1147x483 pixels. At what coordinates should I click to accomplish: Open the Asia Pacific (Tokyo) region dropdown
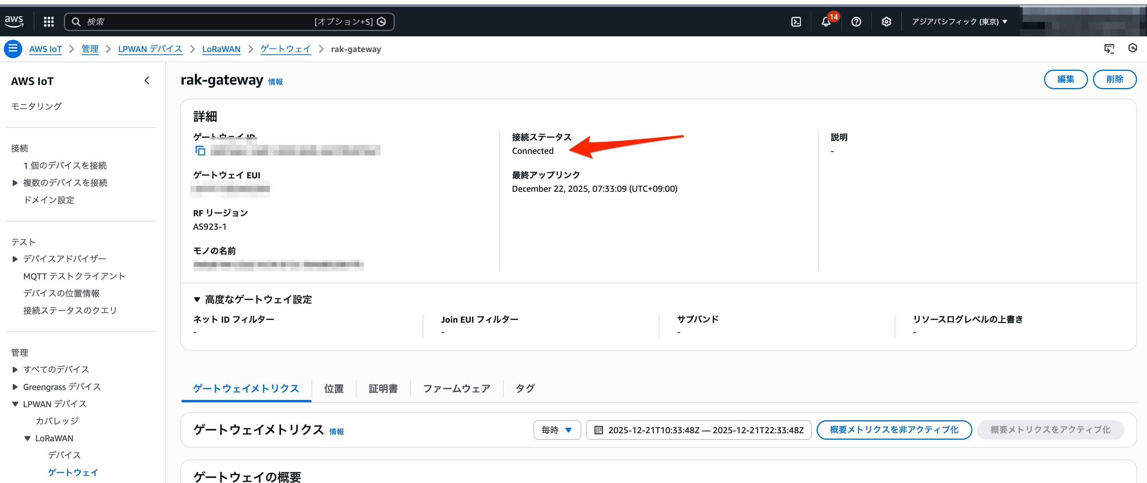[959, 22]
